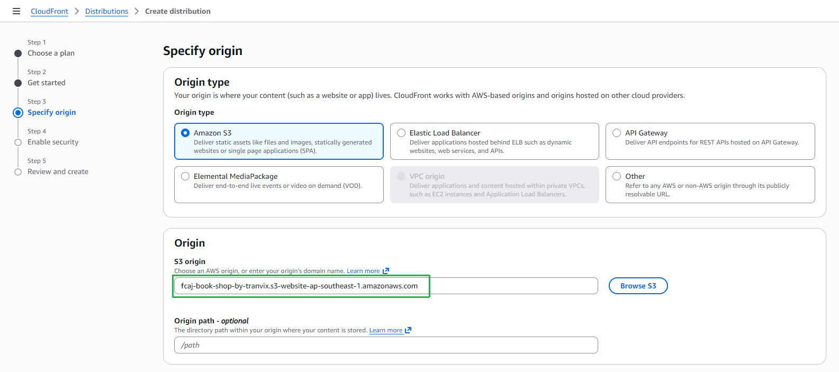Go to Step 2 Get started
Viewport: 839px width, 372px height.
[x=47, y=83]
